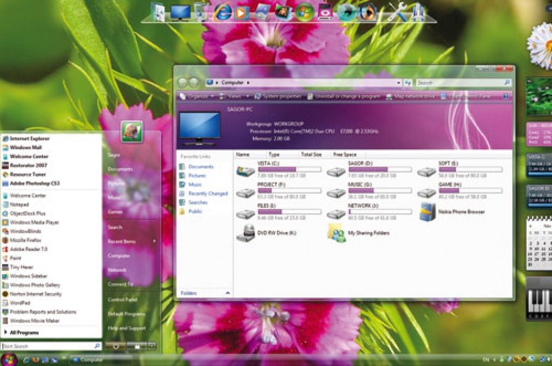
Task: Open Internet Explorer from the top dock
Action: pyautogui.click(x=222, y=12)
